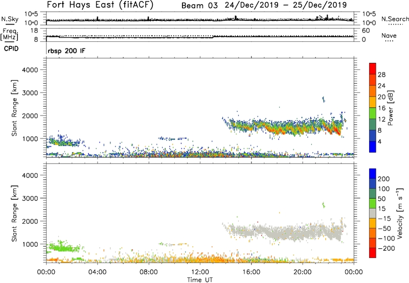
Task: Click the '4' power colorbar tick value
Action: click(x=379, y=141)
